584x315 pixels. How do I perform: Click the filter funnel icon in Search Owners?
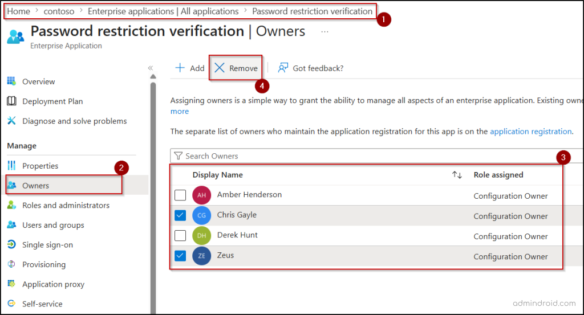[x=179, y=156]
